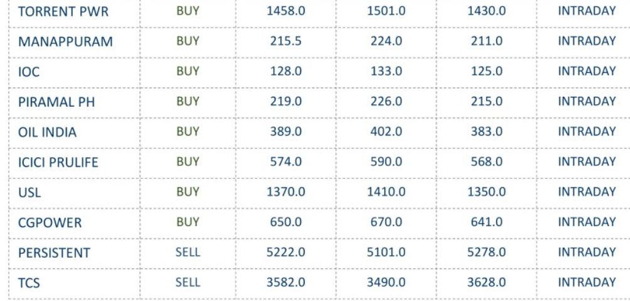The image size is (630, 301).
Task: Click SELL action for PERSISTENT
Action: [x=188, y=252]
